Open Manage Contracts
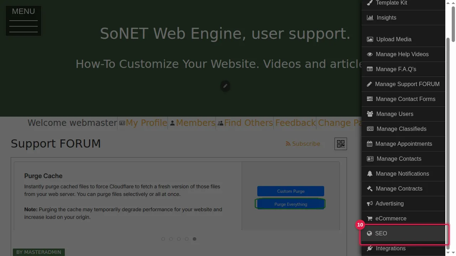Viewport: 456px width, 256px height. pos(403,189)
